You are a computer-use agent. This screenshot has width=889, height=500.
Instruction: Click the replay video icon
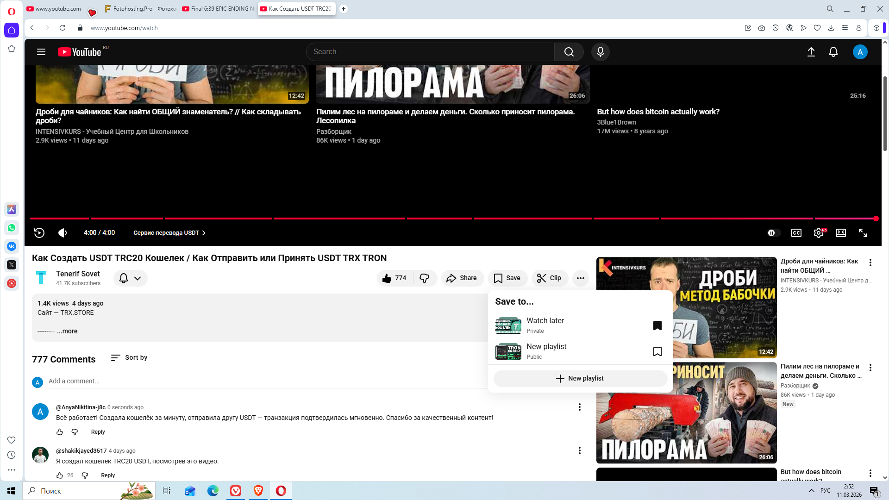pyautogui.click(x=39, y=233)
